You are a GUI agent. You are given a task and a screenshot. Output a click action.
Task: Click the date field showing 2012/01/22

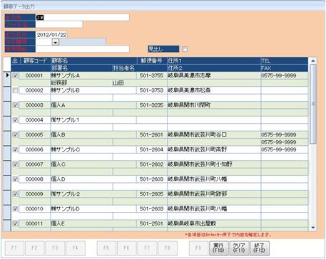pos(51,35)
